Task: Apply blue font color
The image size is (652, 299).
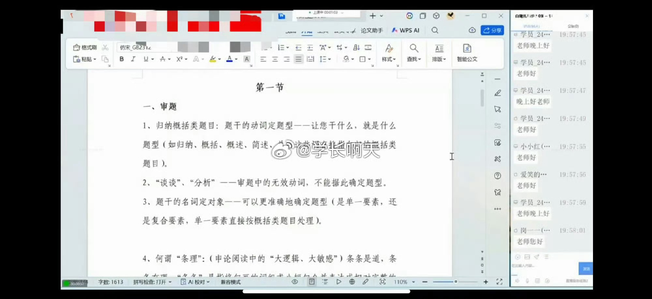Action: (x=230, y=59)
